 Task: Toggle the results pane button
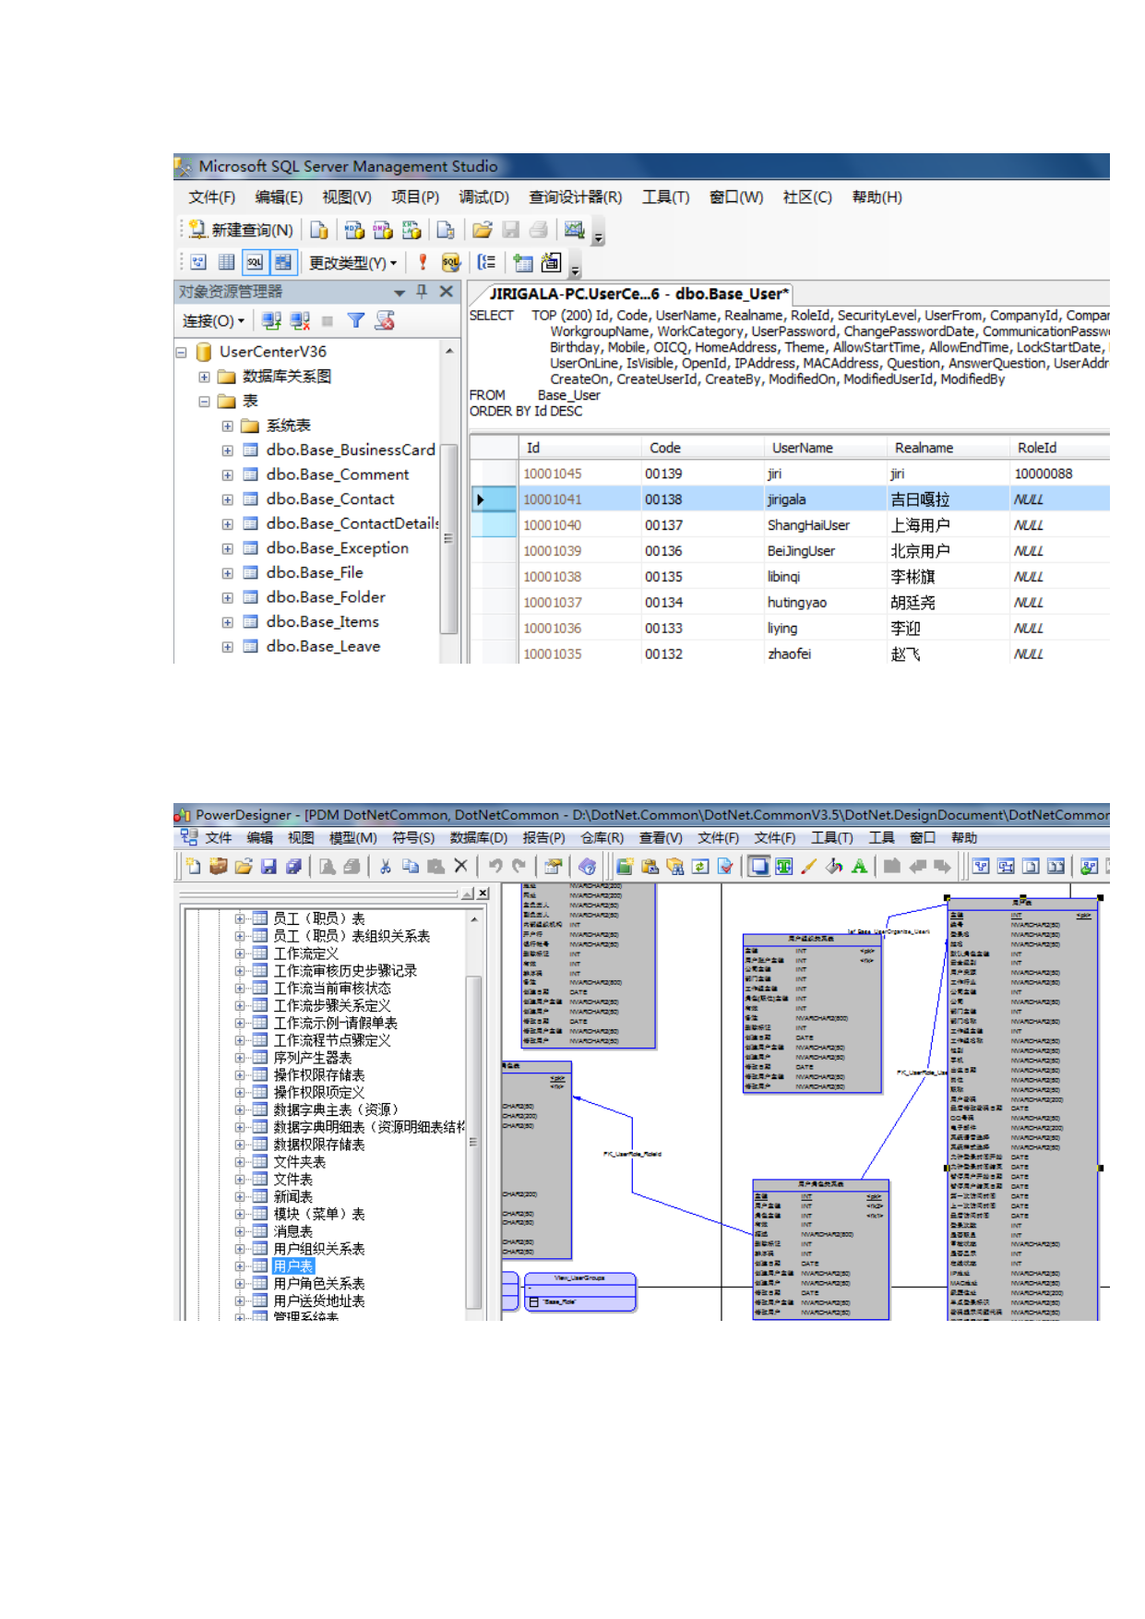click(282, 263)
